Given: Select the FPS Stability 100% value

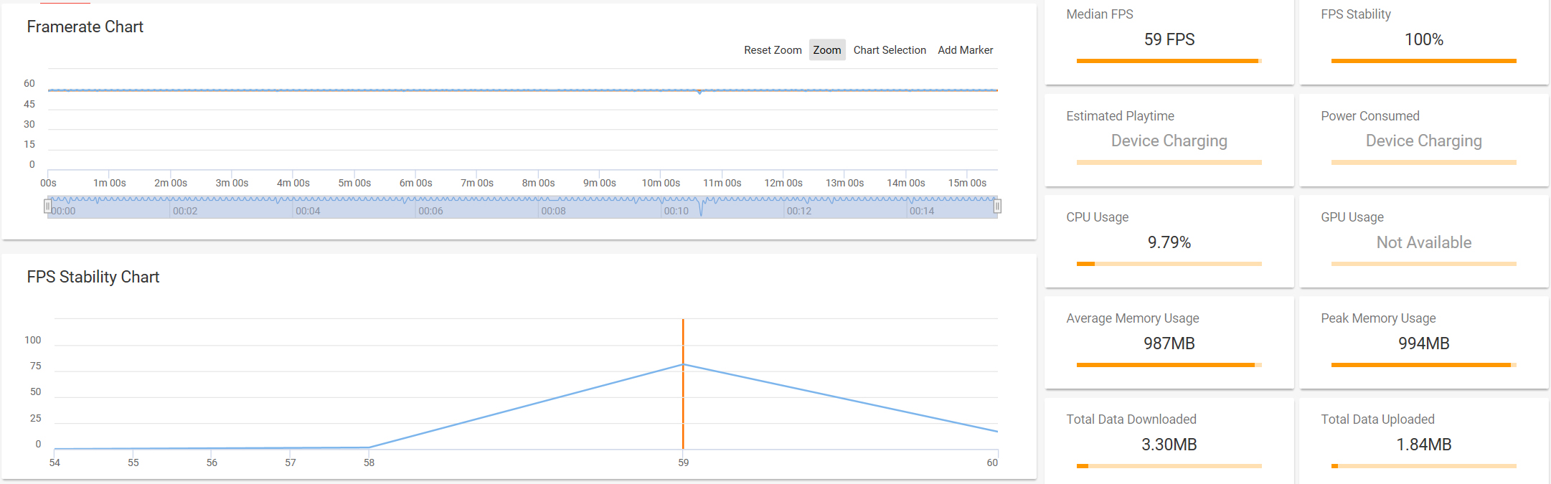Looking at the screenshot, I should click(1424, 39).
